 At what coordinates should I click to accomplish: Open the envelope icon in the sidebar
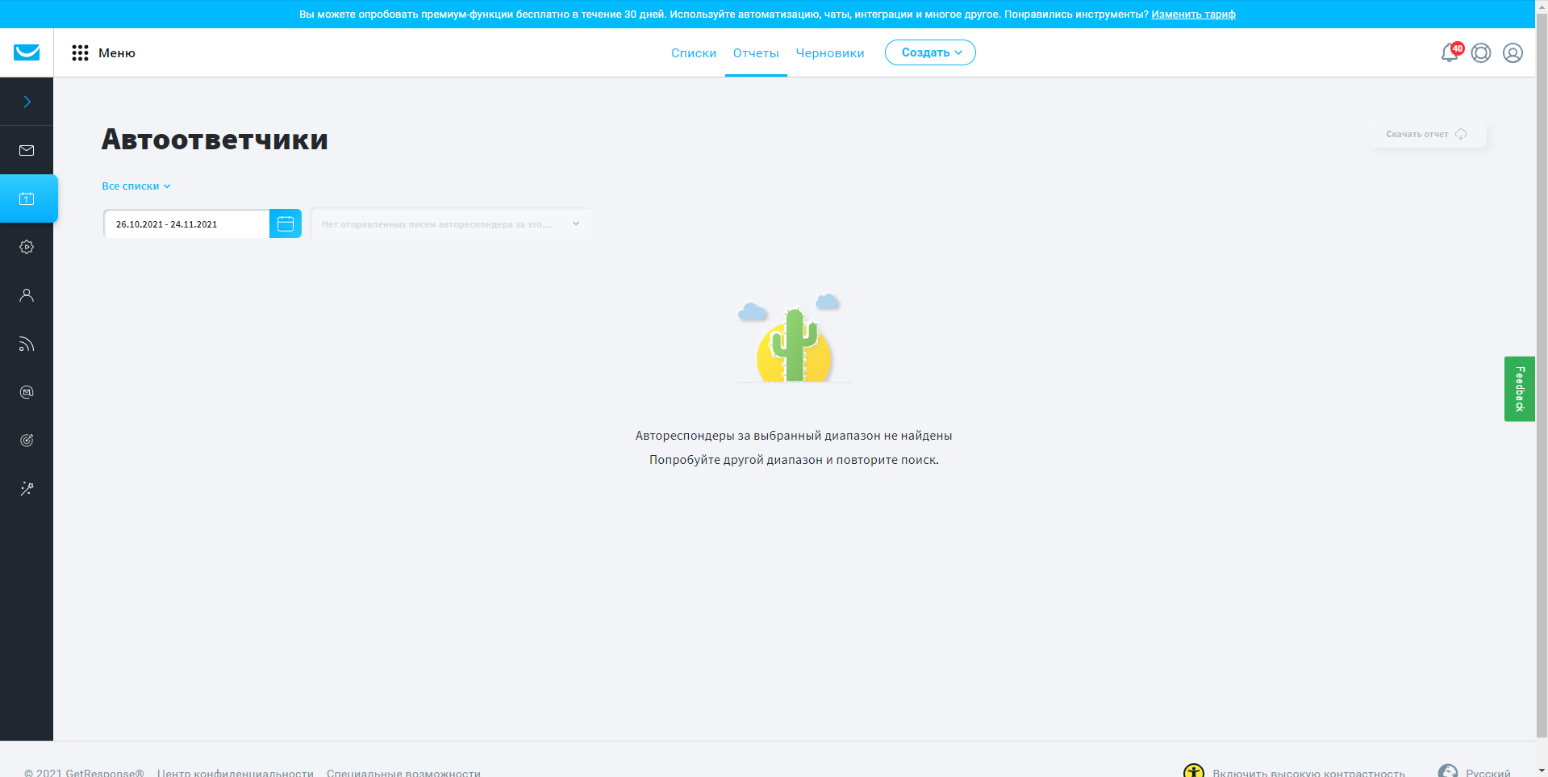(27, 150)
